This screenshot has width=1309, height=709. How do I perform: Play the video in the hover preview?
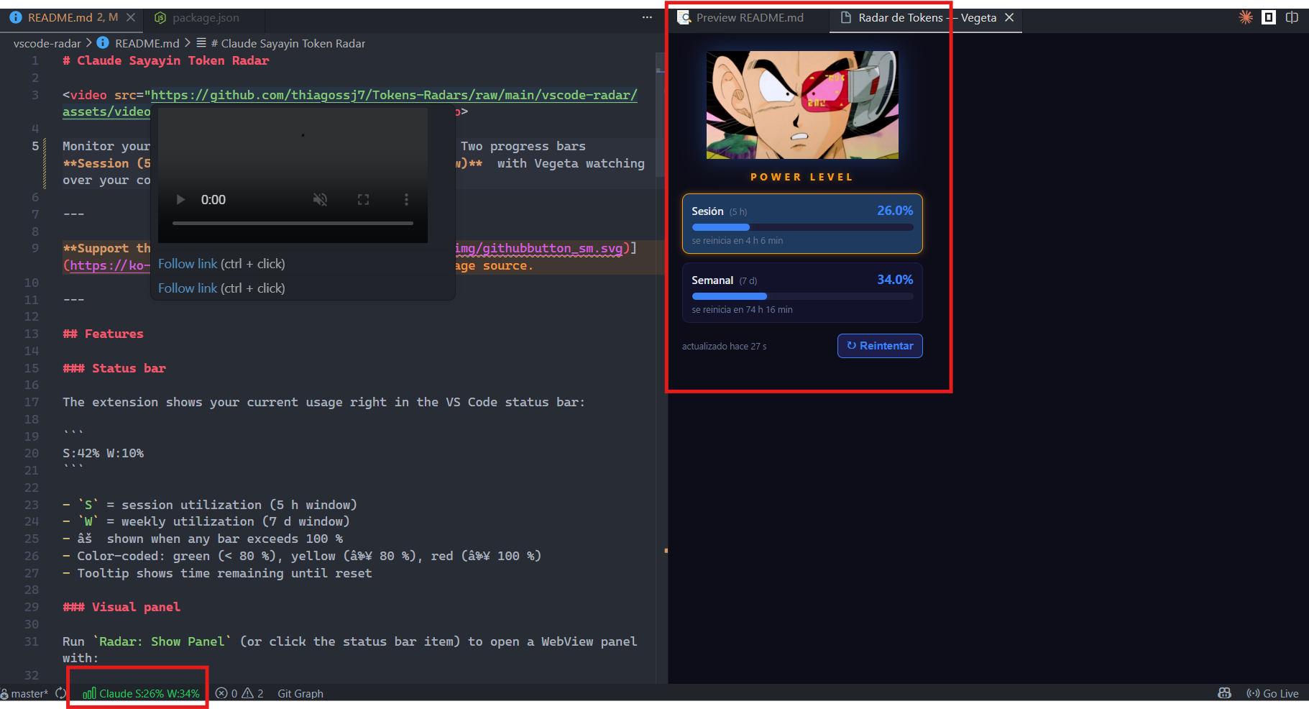tap(181, 200)
